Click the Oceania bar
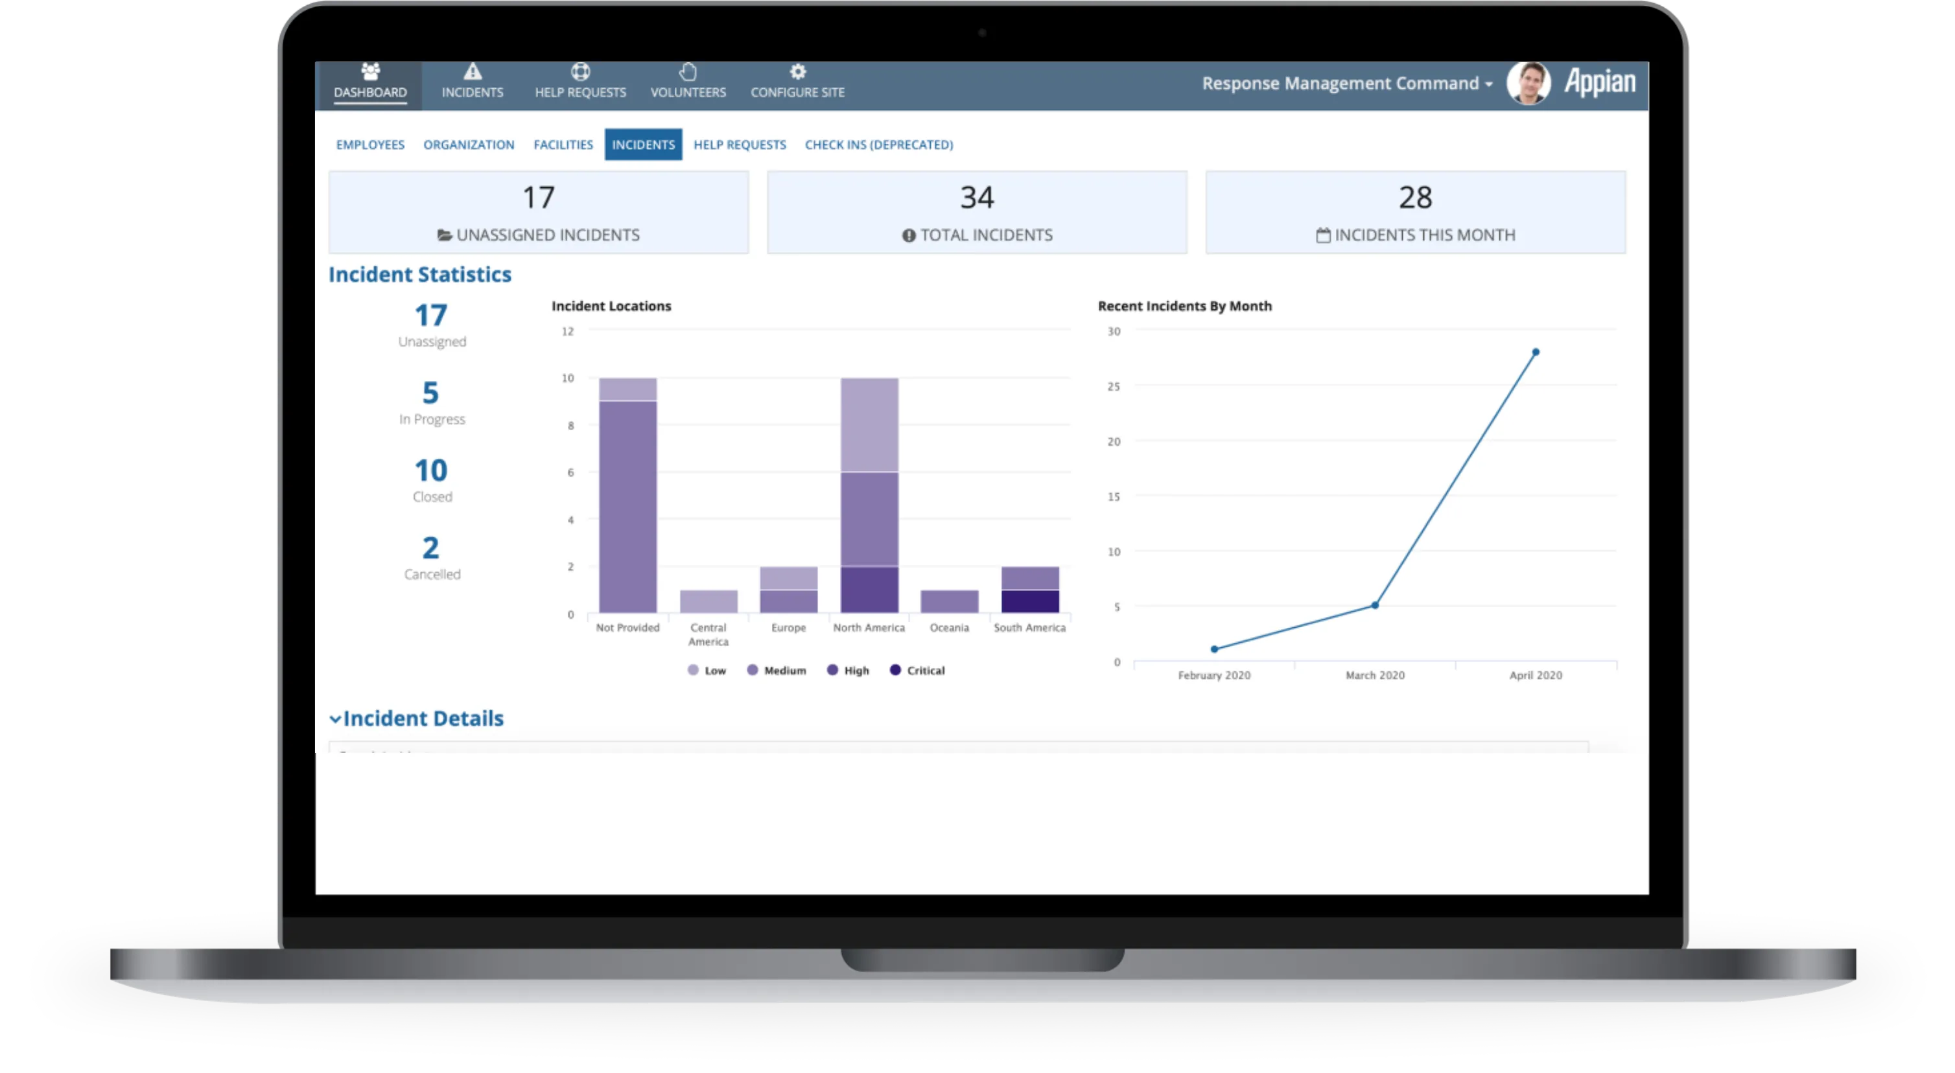 (x=950, y=601)
